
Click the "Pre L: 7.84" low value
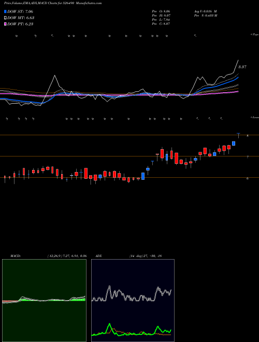click(x=161, y=20)
